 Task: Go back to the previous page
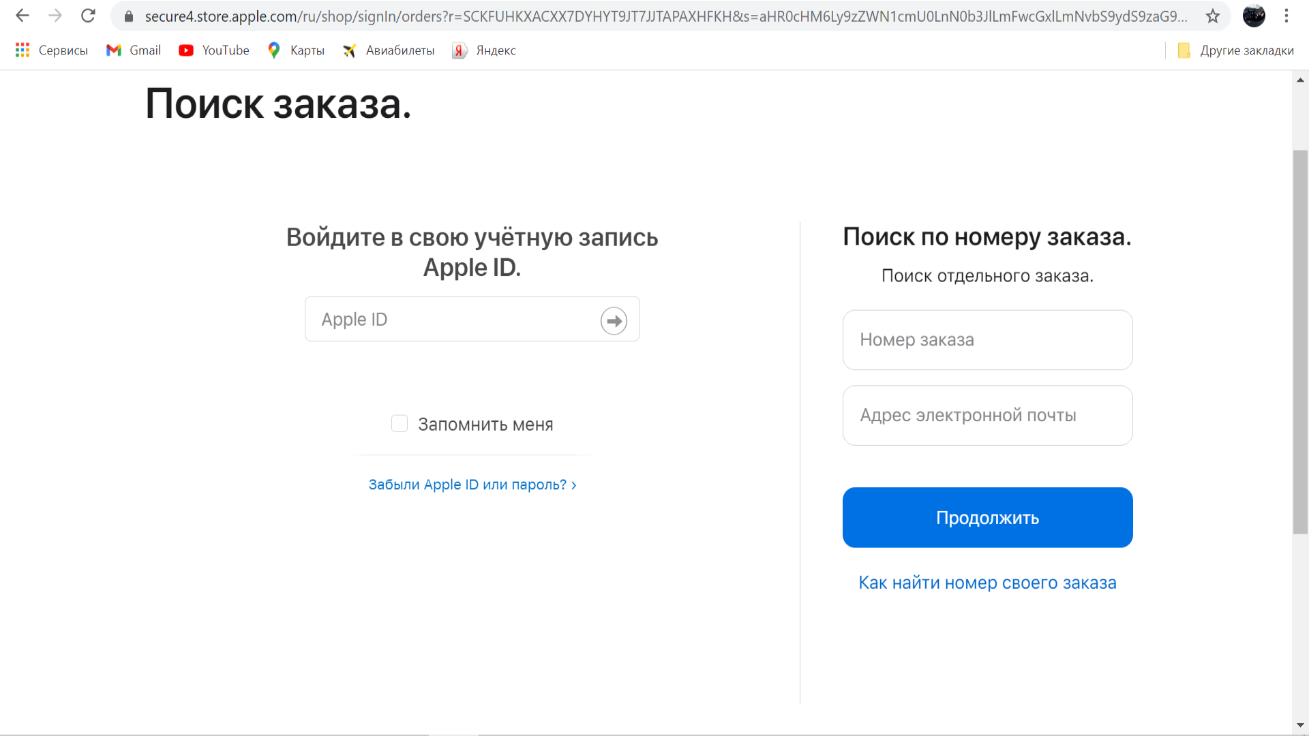pyautogui.click(x=22, y=16)
